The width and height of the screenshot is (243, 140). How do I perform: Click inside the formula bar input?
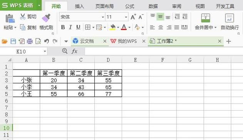164,51
